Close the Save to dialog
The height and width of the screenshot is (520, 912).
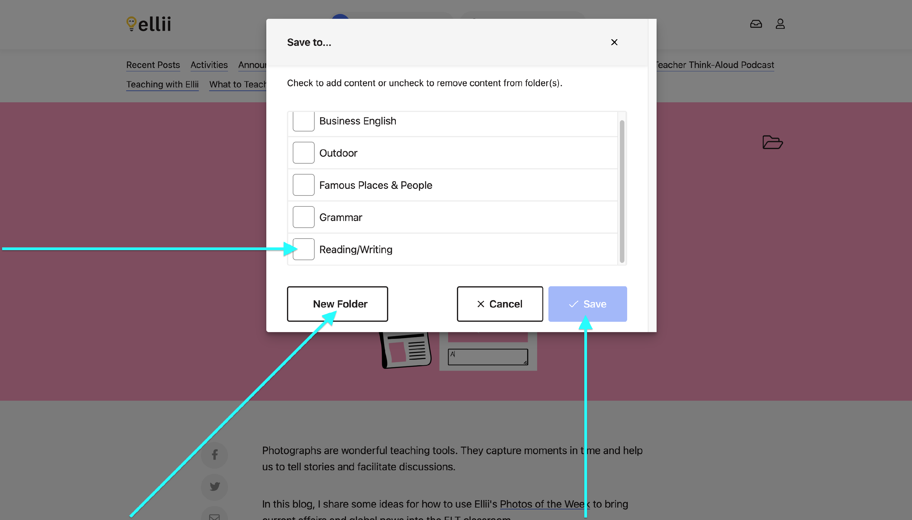point(614,42)
